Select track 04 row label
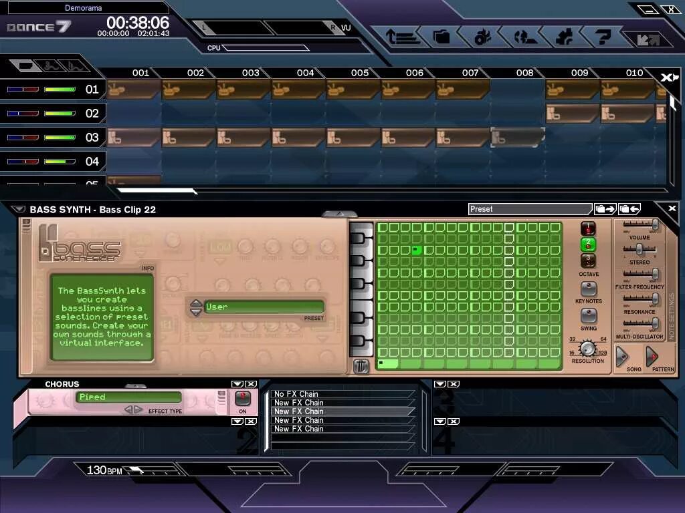The image size is (685, 513). point(92,162)
